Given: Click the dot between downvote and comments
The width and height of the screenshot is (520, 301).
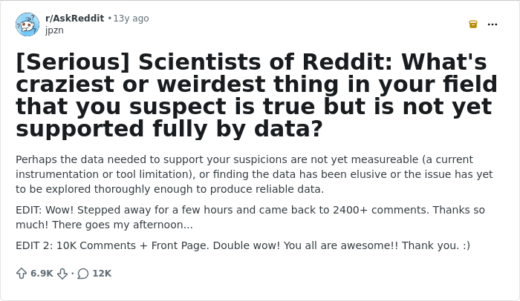Looking at the screenshot, I should pyautogui.click(x=72, y=274).
